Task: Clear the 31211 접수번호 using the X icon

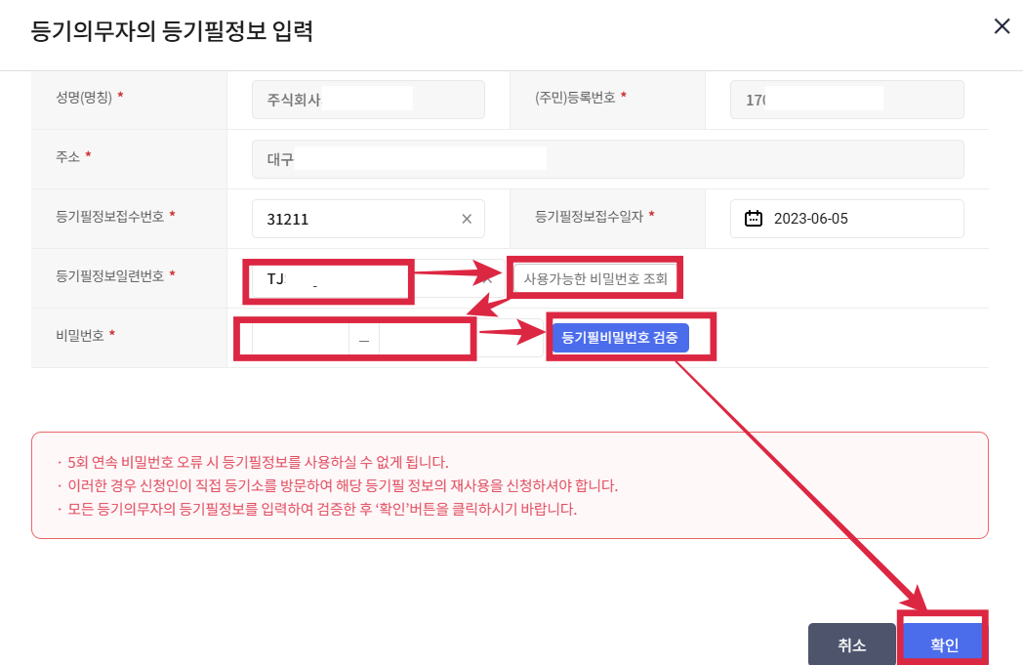Action: [x=466, y=218]
